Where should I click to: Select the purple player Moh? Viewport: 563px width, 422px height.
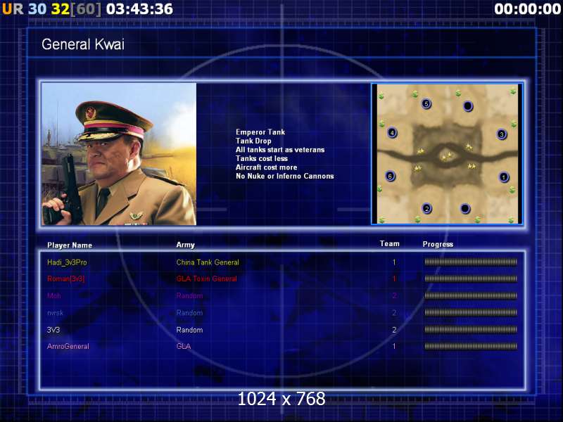tap(54, 295)
